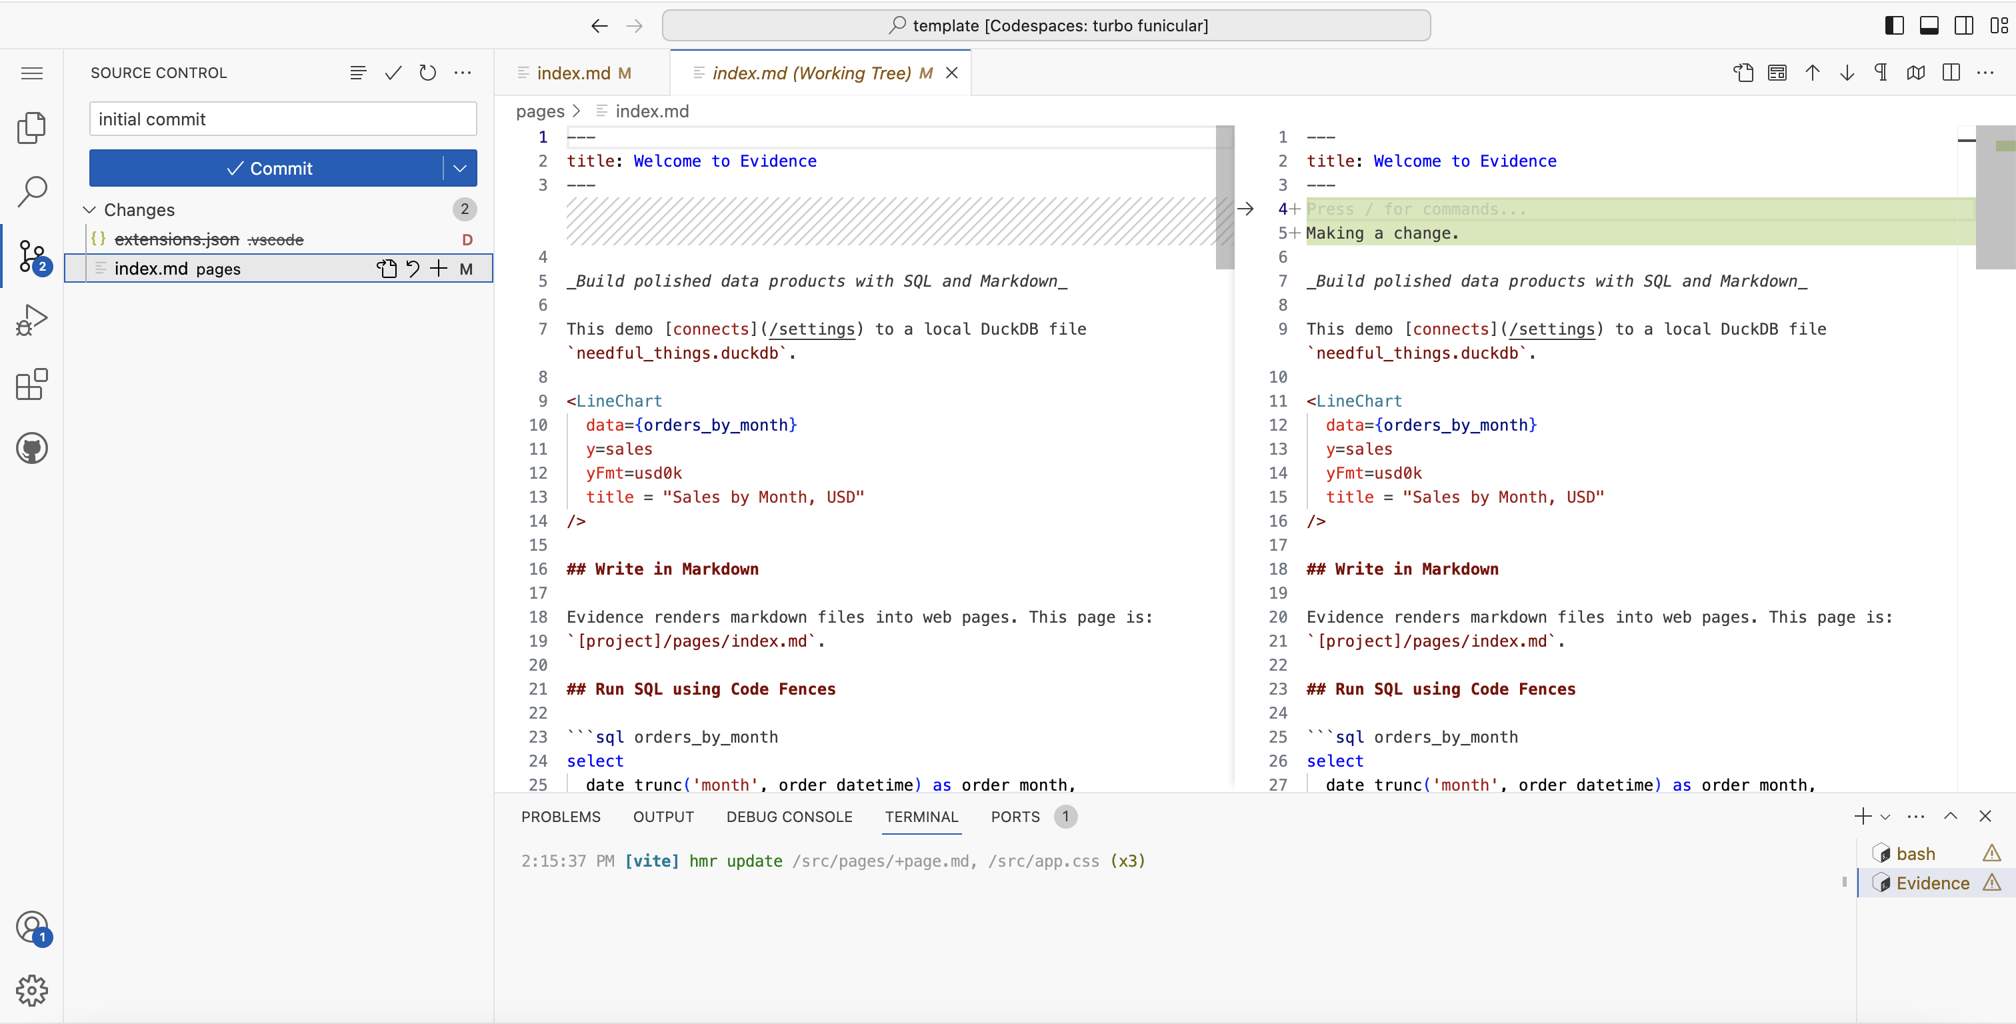Switch Source Control to tree view
The height and width of the screenshot is (1024, 2016).
pyautogui.click(x=359, y=73)
